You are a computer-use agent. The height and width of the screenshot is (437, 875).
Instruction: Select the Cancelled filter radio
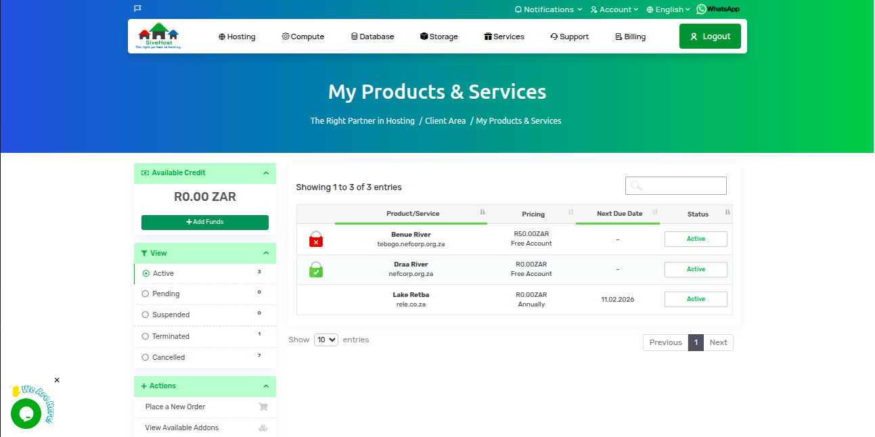click(145, 357)
